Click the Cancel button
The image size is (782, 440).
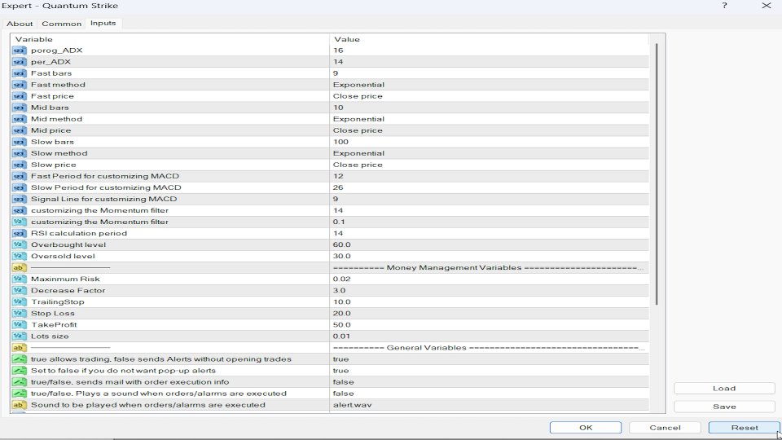pyautogui.click(x=665, y=428)
